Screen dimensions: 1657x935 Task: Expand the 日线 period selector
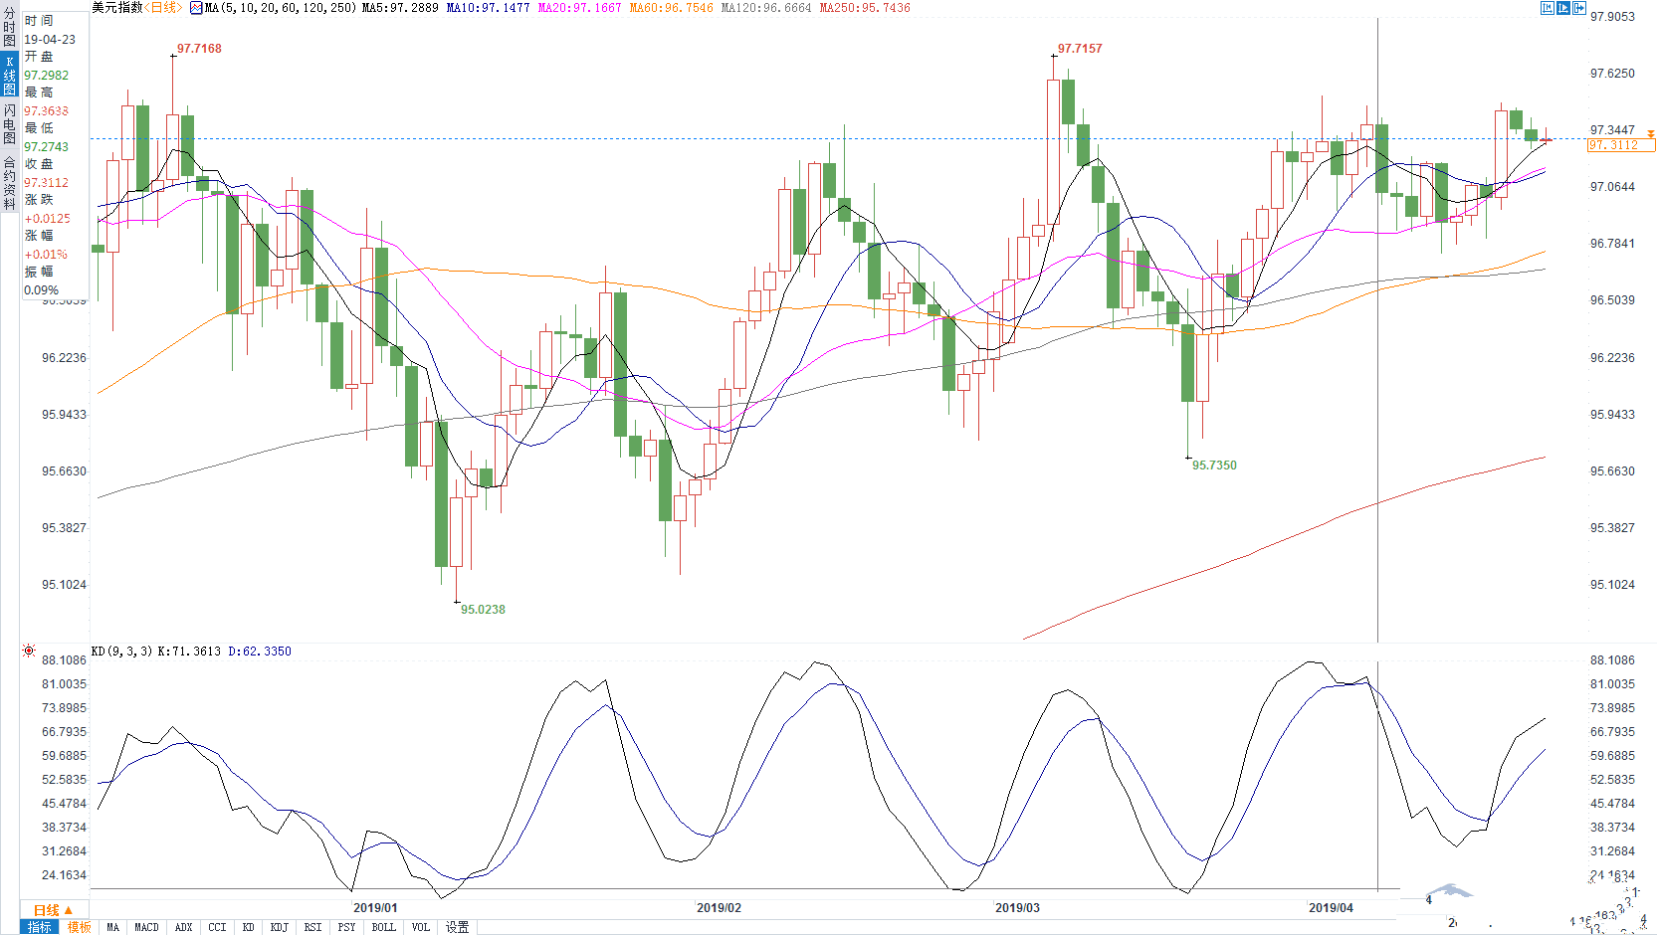point(54,910)
